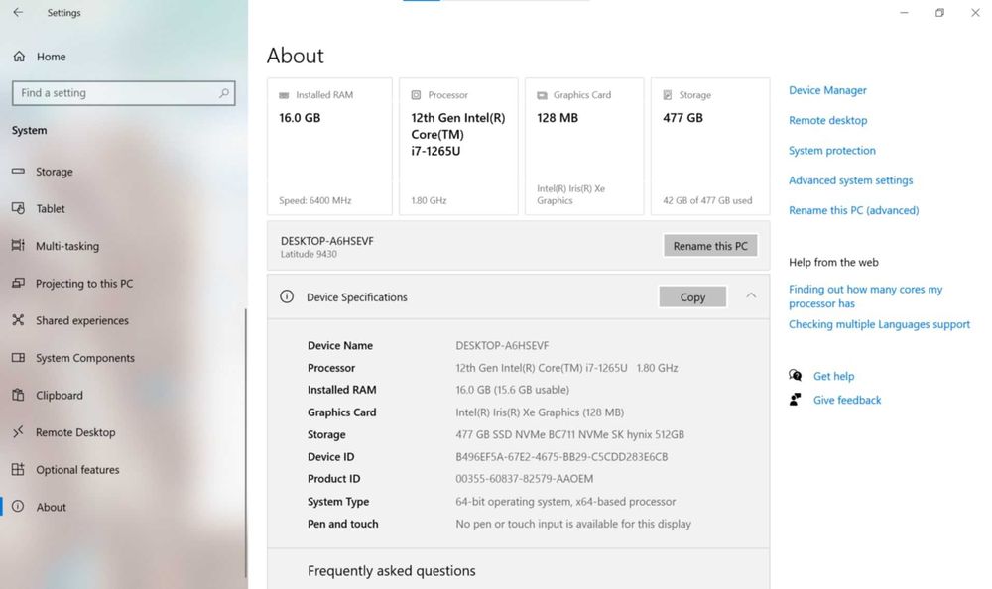Click the Projecting to this PC icon
Viewport: 992px width, 589px height.
coord(18,283)
